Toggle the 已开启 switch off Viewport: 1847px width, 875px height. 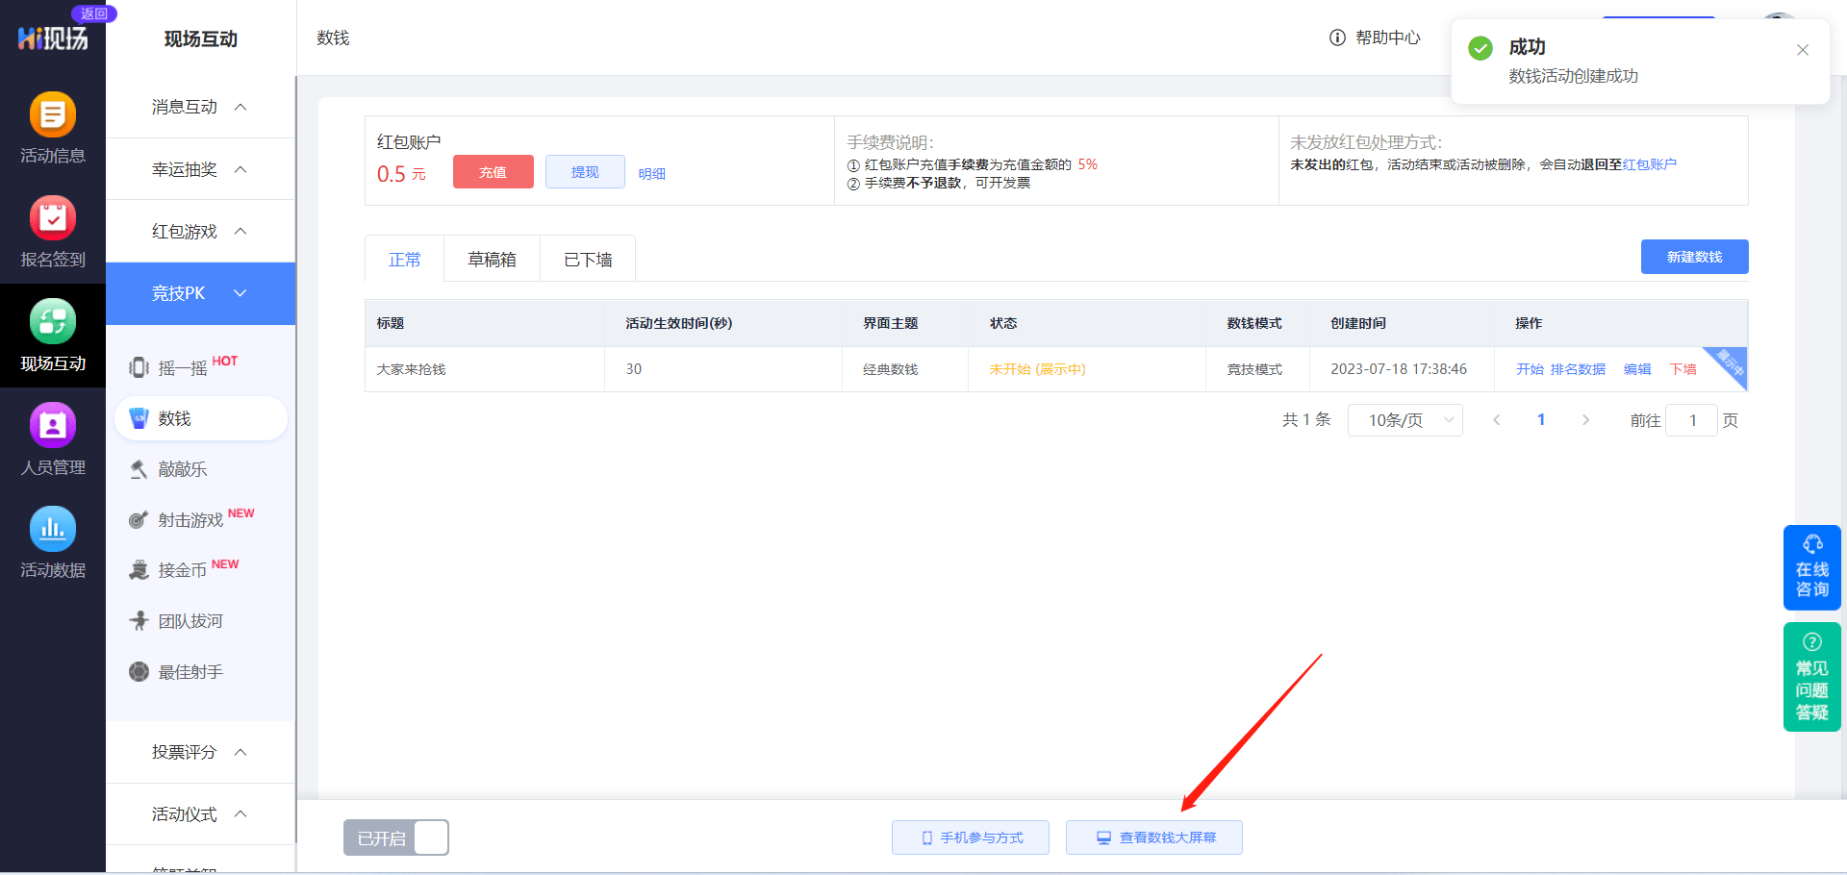tap(396, 837)
